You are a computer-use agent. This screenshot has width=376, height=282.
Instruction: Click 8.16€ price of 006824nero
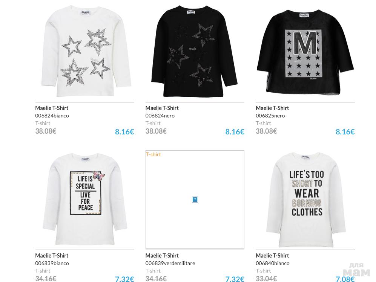click(235, 132)
